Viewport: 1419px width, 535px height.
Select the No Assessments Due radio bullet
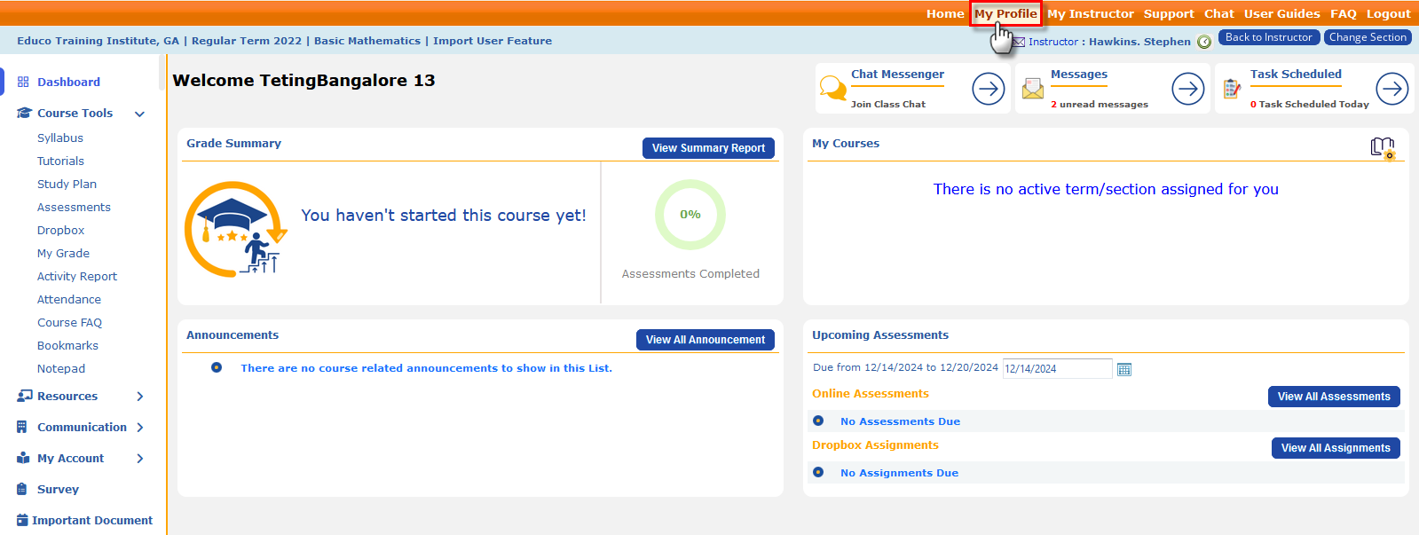tap(818, 421)
